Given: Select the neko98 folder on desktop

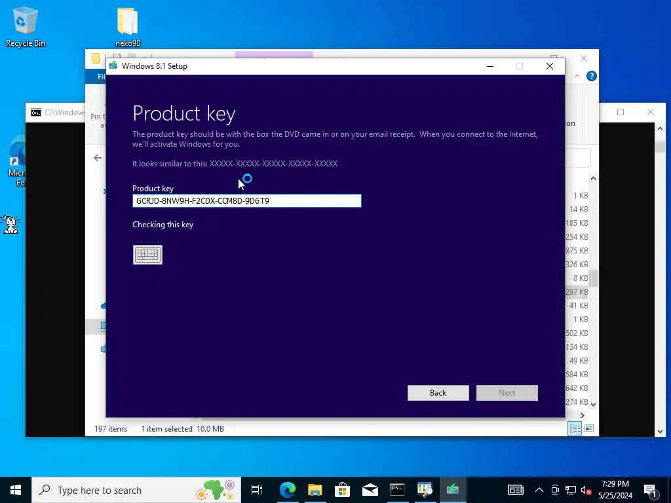Looking at the screenshot, I should (128, 26).
